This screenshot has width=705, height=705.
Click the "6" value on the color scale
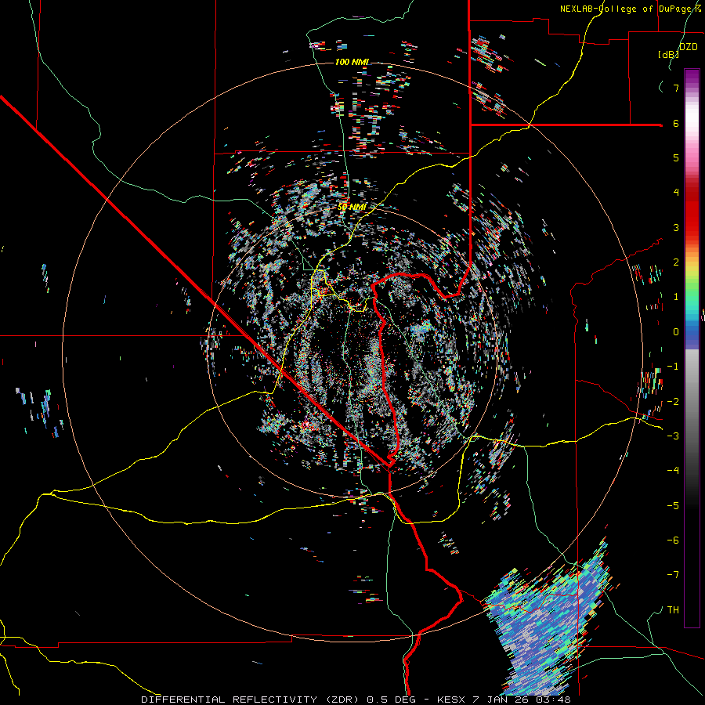tap(676, 123)
